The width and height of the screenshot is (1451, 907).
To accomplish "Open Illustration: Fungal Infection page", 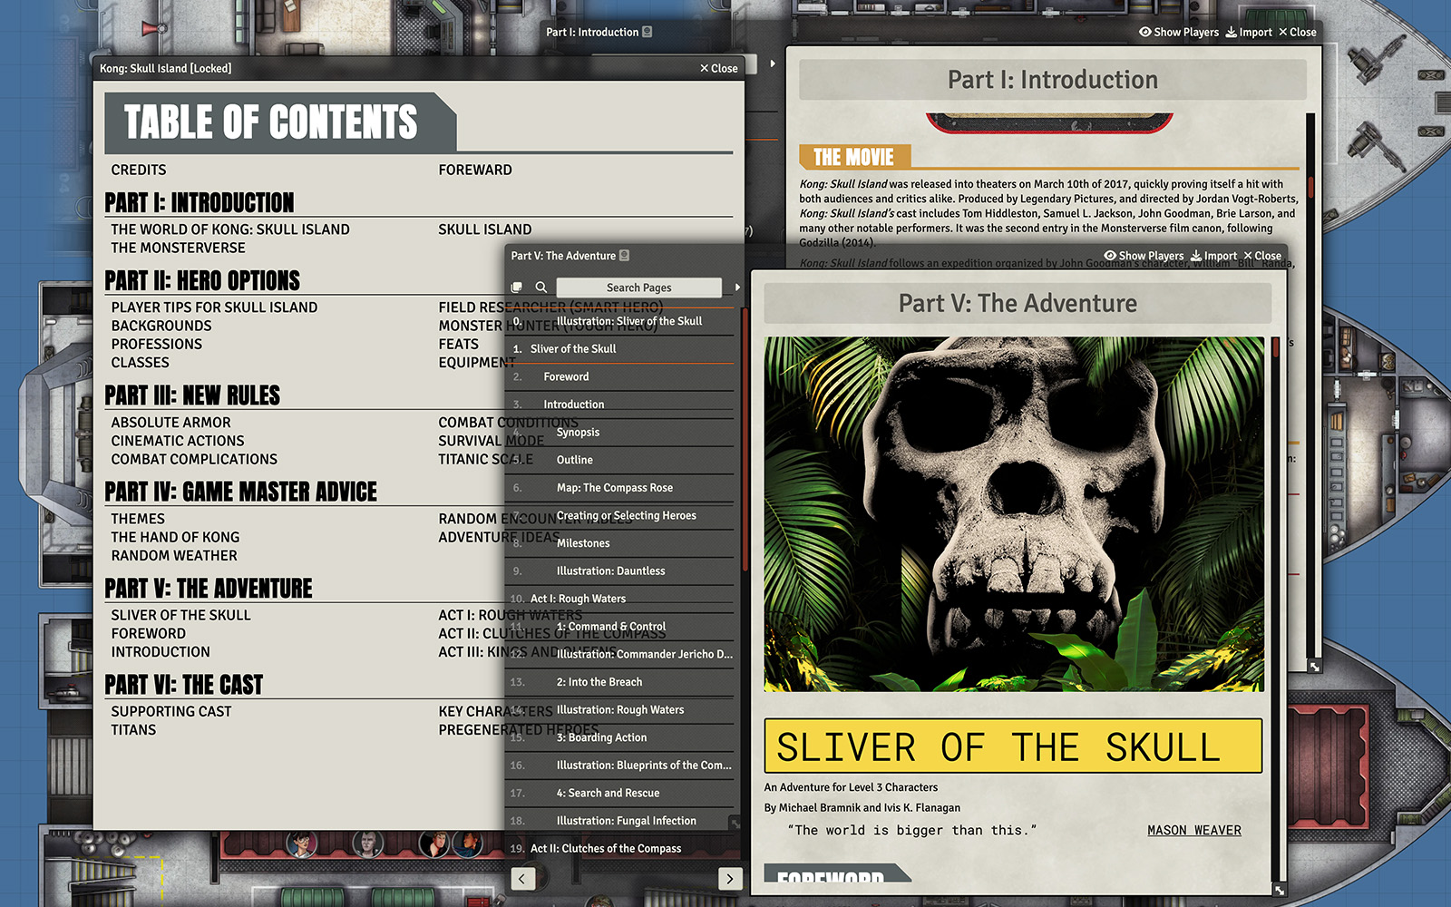I will (x=619, y=821).
